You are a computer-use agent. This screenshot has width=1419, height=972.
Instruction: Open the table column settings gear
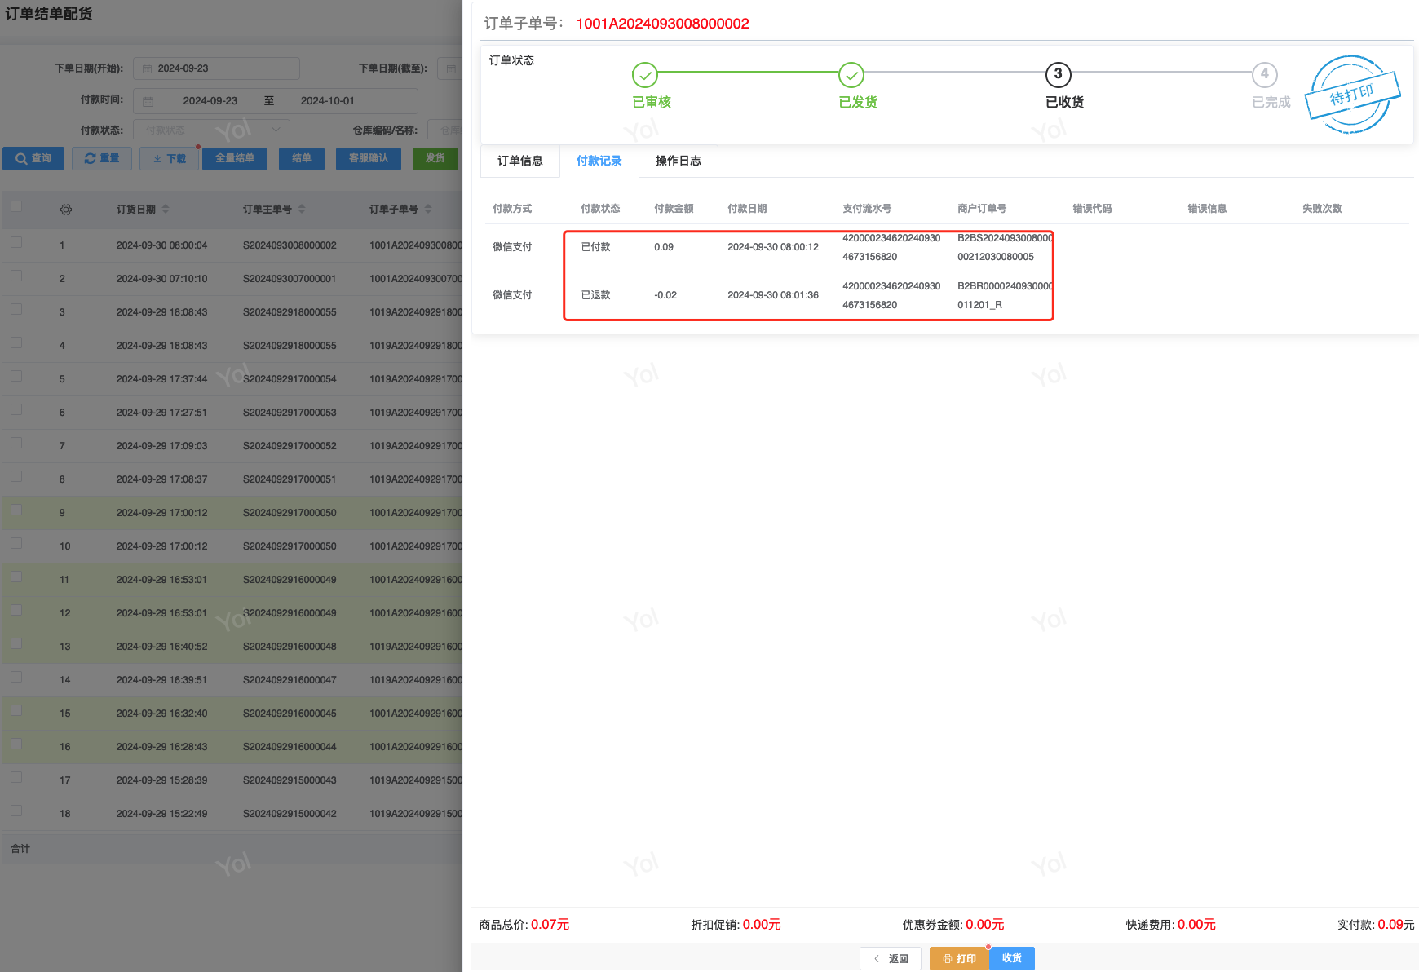coord(66,210)
